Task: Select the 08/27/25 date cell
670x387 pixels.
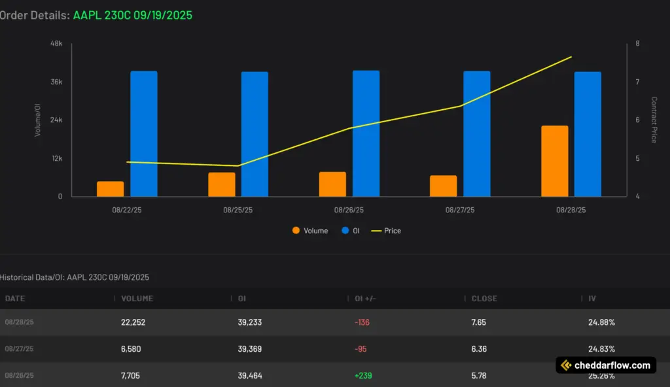Action: click(x=19, y=349)
